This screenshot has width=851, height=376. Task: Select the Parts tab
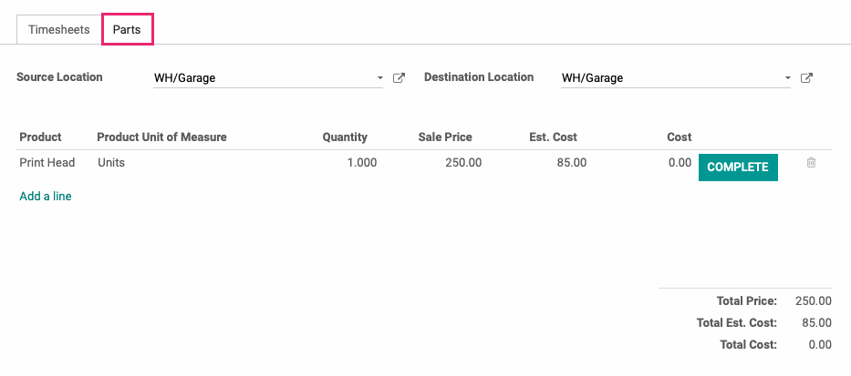pos(127,30)
